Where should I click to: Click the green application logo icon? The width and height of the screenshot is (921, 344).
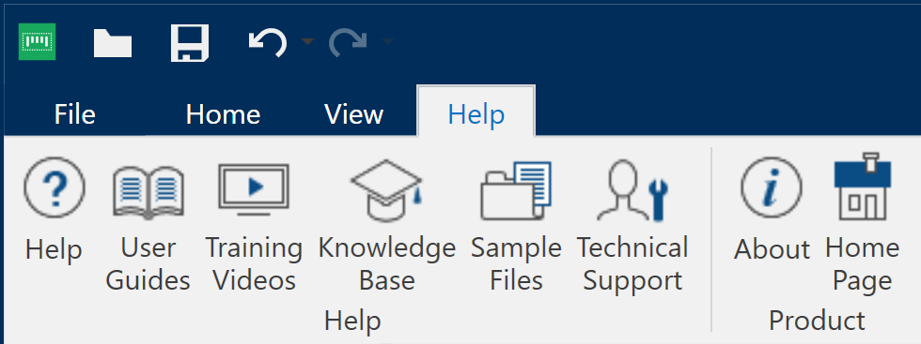point(37,41)
